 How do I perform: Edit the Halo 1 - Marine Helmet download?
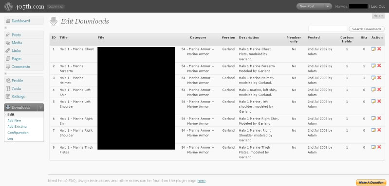(373, 78)
